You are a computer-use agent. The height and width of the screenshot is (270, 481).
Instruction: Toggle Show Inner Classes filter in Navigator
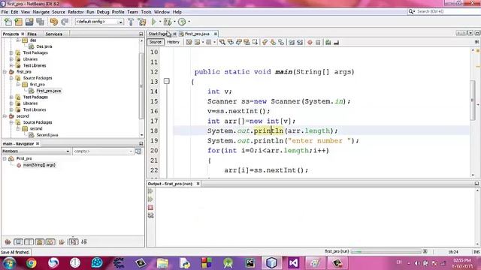50,241
